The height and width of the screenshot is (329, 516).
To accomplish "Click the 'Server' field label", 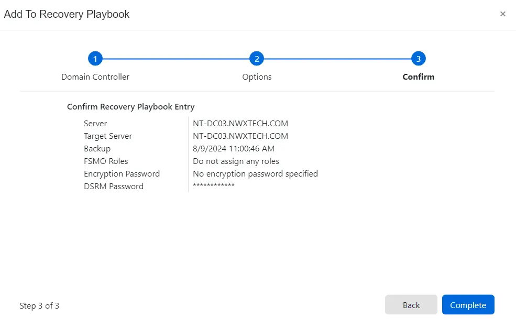I will click(95, 124).
